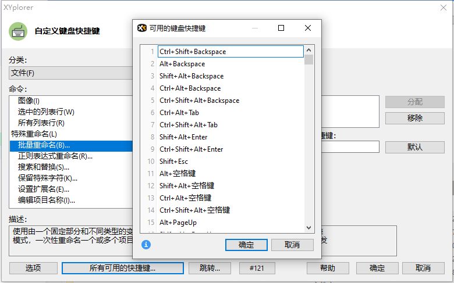The height and width of the screenshot is (283, 454).
Task: Click the blue info icon in dialog
Action: [146, 245]
